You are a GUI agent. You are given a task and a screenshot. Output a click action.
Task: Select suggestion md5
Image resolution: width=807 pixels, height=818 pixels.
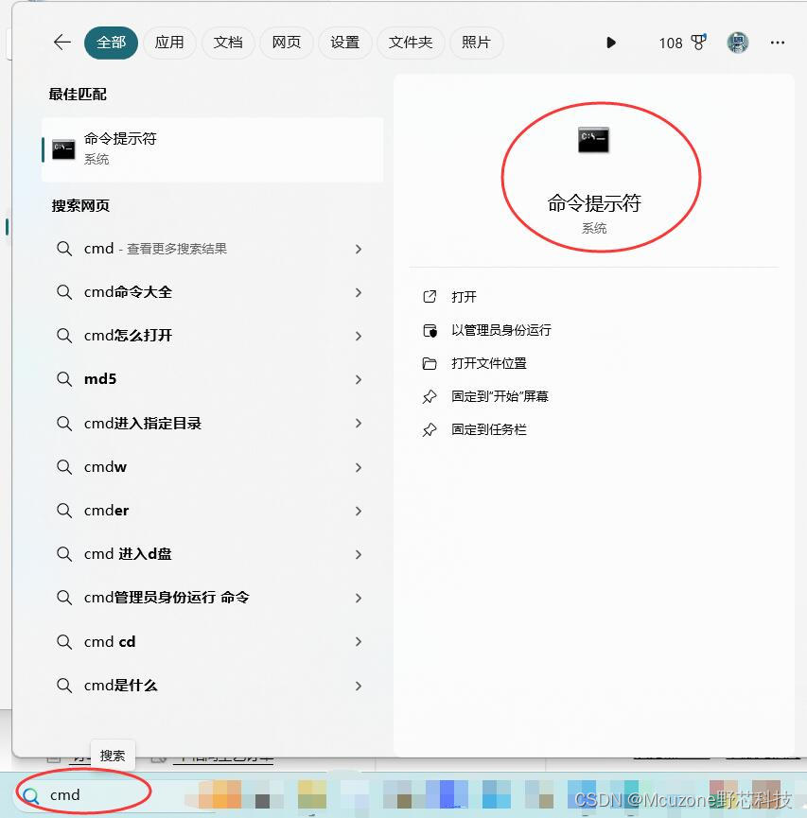tap(213, 379)
